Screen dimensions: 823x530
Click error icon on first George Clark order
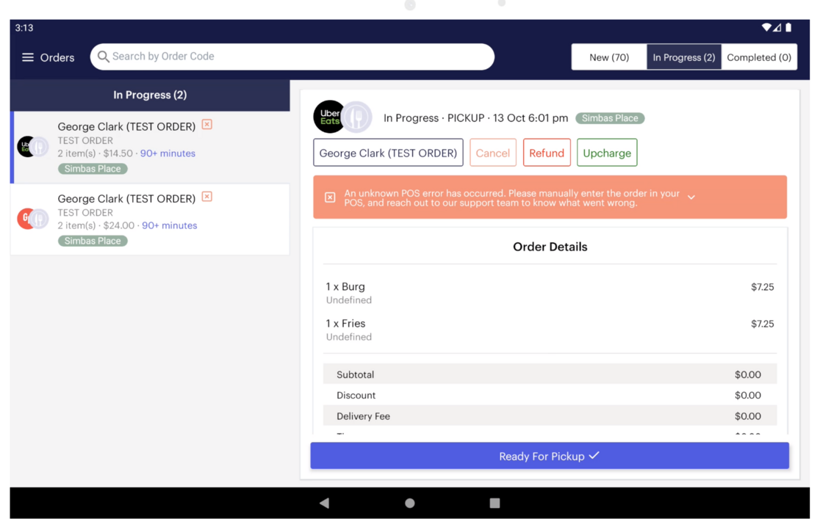tap(207, 125)
